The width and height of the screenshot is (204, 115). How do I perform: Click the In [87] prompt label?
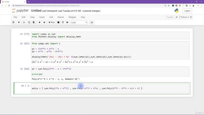point(25,43)
